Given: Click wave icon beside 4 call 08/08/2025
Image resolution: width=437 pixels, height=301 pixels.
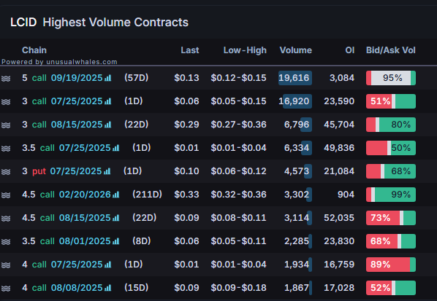Looking at the screenshot, I should coord(6,289).
